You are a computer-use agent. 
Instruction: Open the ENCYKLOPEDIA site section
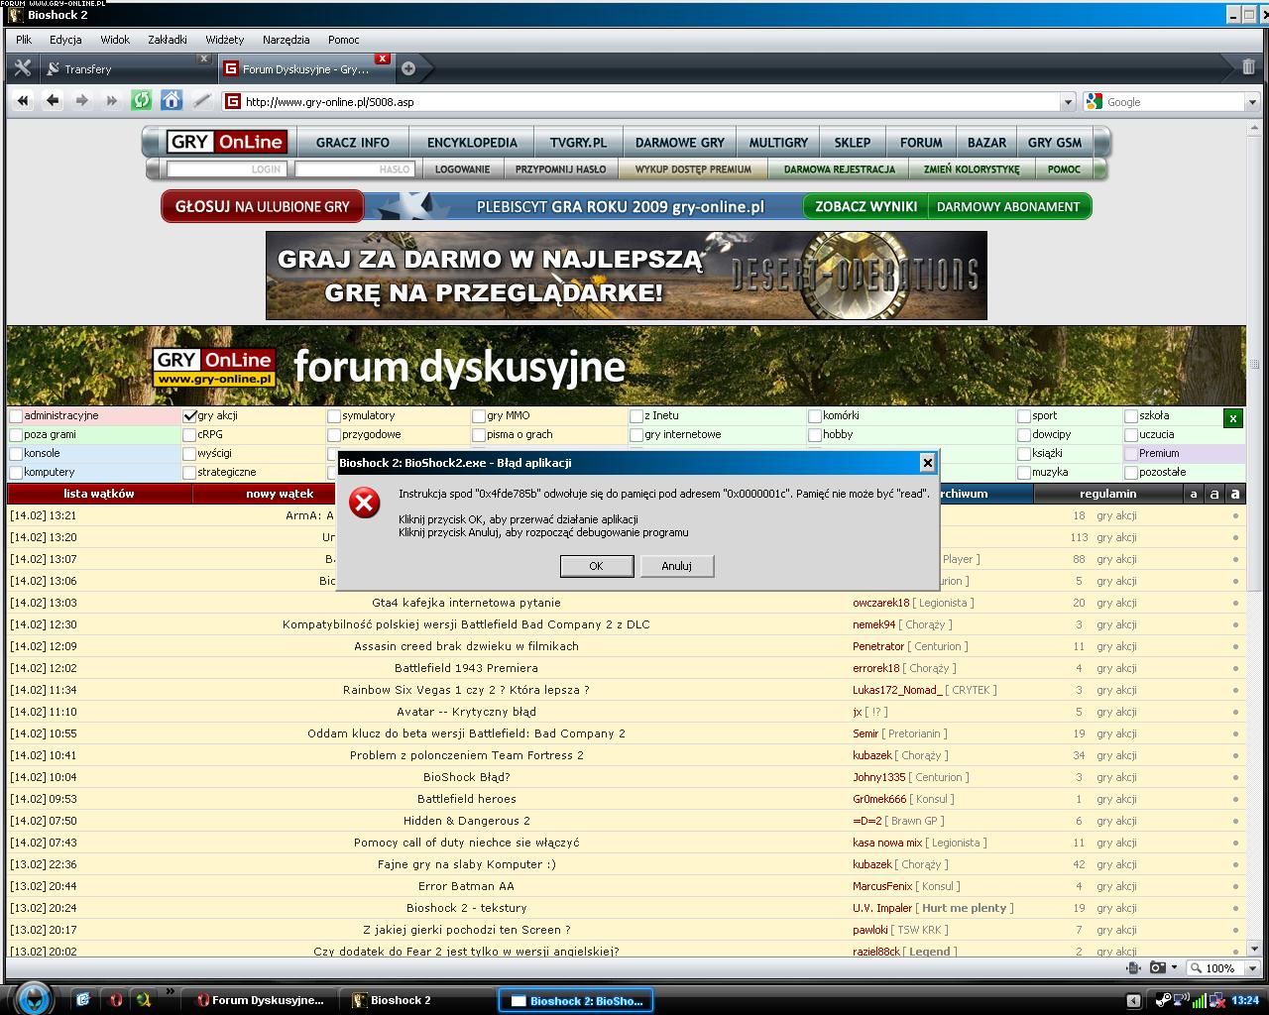click(472, 143)
